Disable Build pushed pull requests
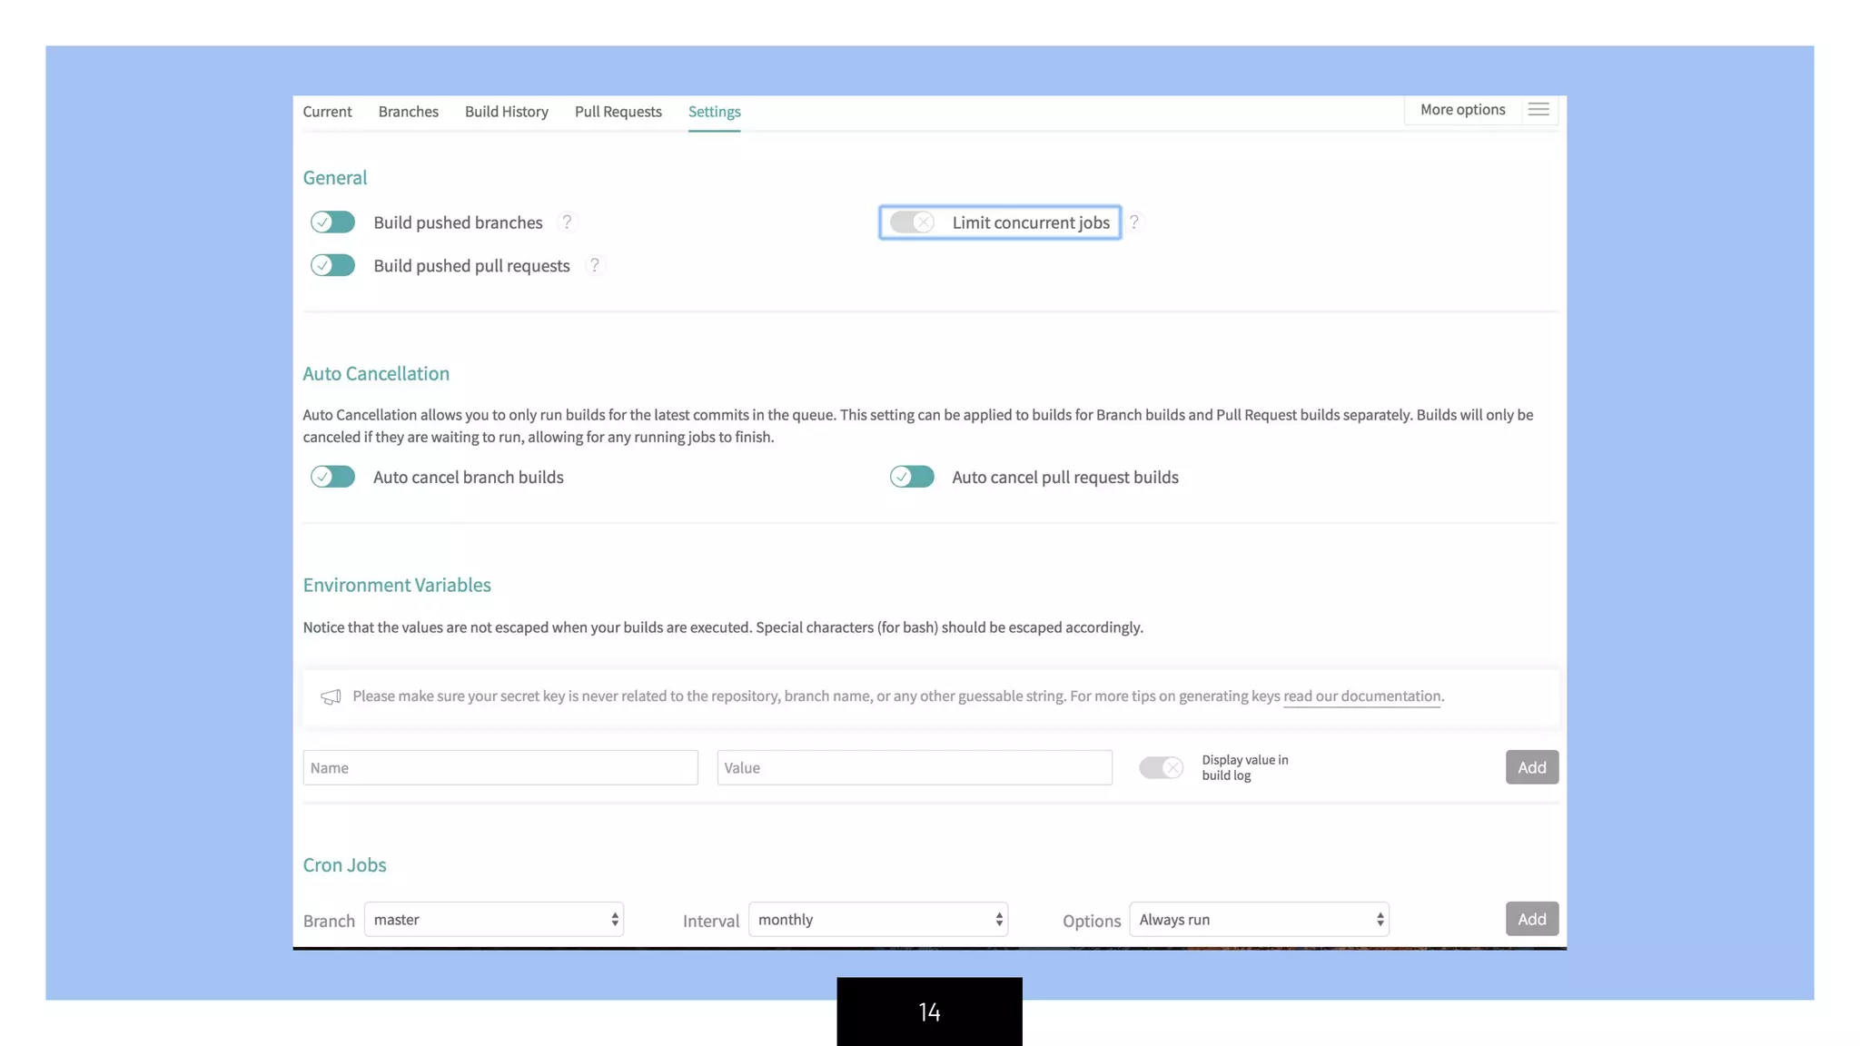This screenshot has height=1046, width=1860. click(332, 265)
